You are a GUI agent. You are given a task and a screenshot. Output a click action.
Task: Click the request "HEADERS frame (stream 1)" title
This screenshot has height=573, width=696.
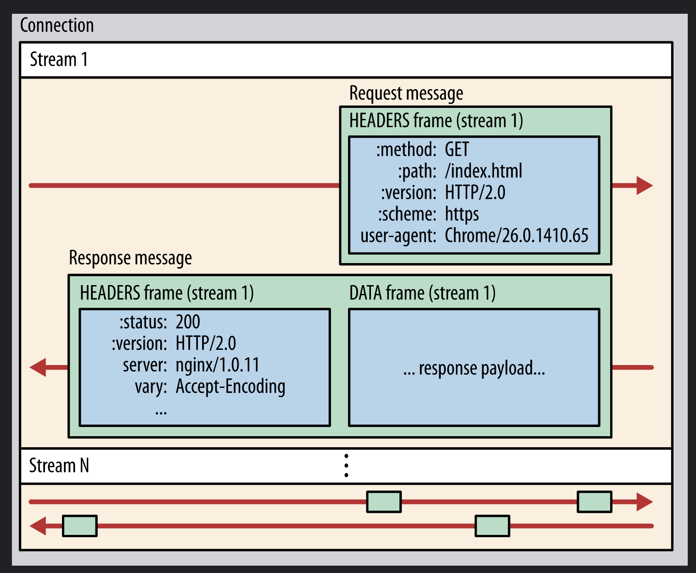436,121
